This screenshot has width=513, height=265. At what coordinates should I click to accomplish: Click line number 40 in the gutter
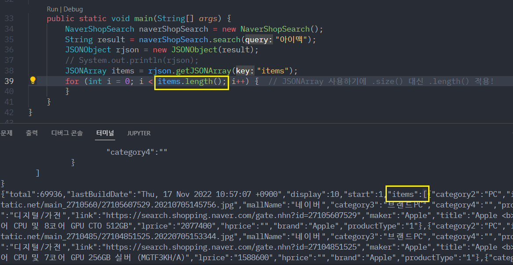9,91
